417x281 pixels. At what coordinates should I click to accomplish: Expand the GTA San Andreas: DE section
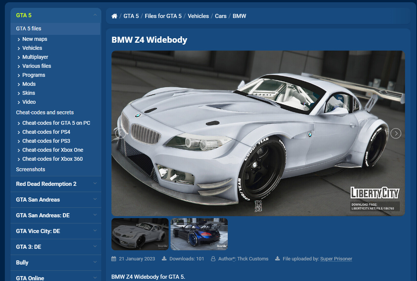click(56, 215)
